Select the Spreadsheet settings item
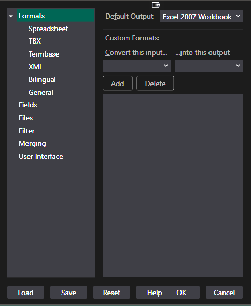The image size is (251, 306). pos(48,29)
